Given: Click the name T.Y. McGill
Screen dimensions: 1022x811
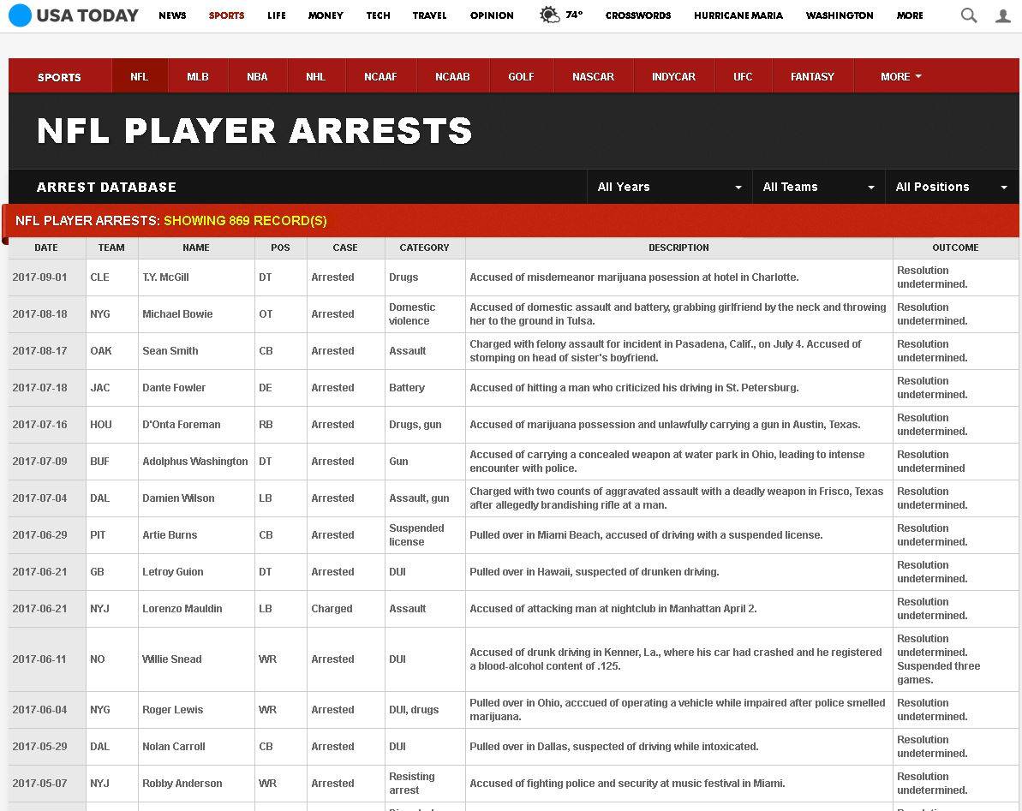Looking at the screenshot, I should click(165, 277).
